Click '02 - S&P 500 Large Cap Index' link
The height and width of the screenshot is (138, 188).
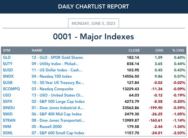(x=58, y=102)
